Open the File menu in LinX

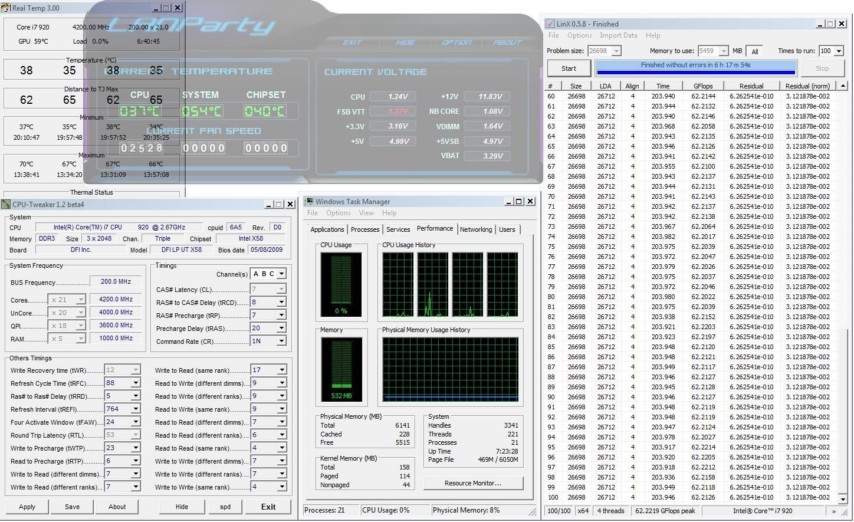pos(554,35)
